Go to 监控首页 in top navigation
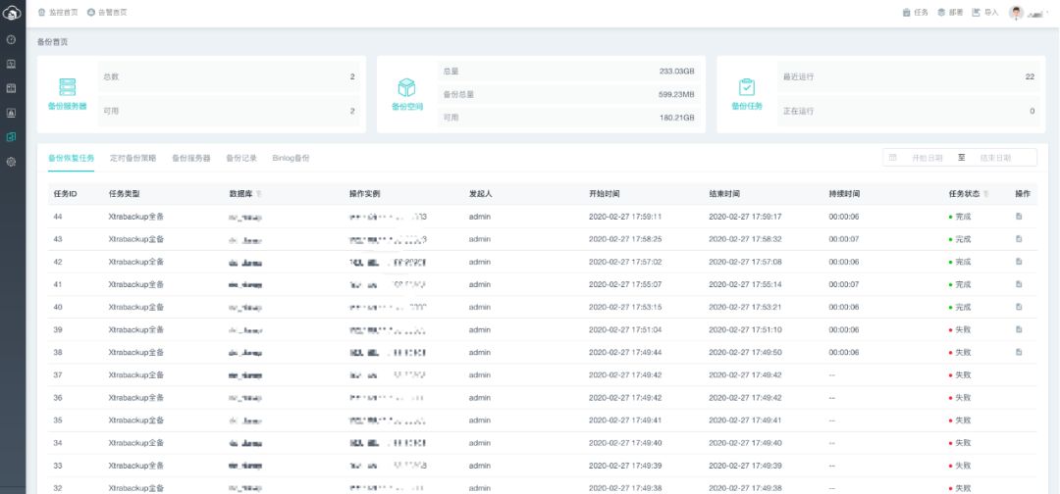This screenshot has height=494, width=1060. point(58,12)
